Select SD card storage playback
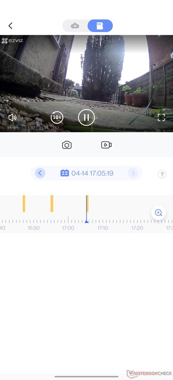Image resolution: width=173 pixels, height=380 pixels. 100,26
